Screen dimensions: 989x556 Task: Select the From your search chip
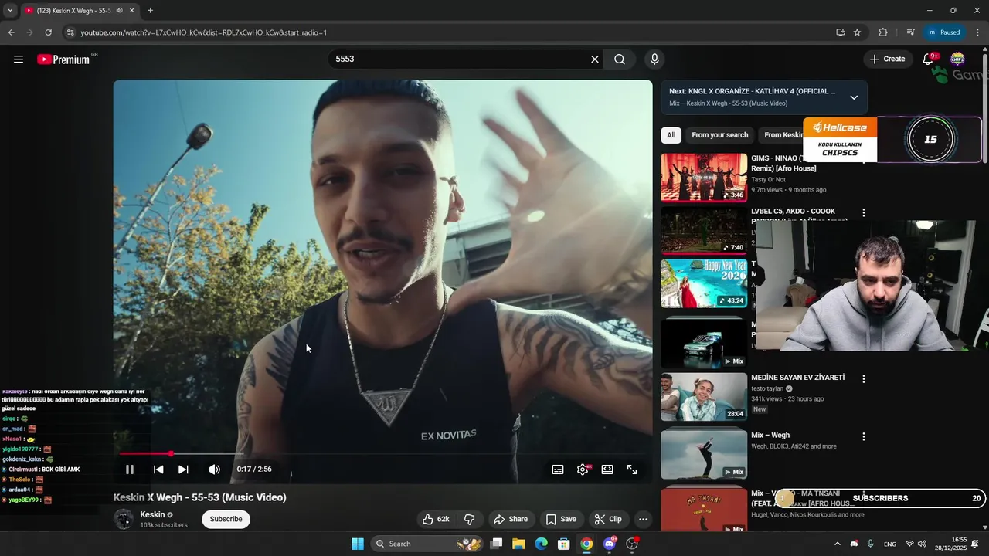[x=719, y=135]
